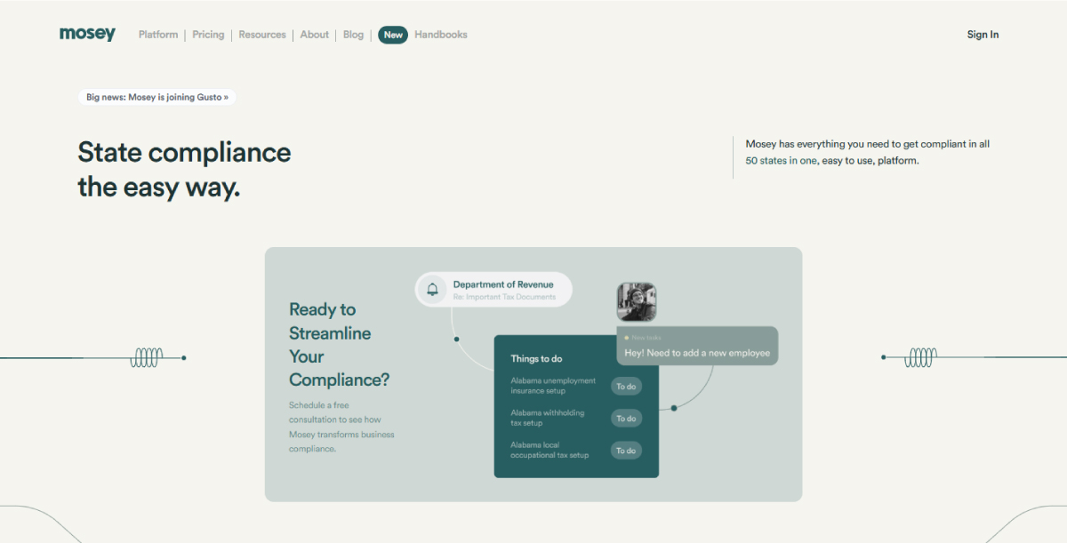The image size is (1067, 543).
Task: Click the bell notification icon
Action: pyautogui.click(x=433, y=290)
